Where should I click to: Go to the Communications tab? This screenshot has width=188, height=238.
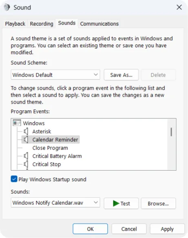click(99, 24)
